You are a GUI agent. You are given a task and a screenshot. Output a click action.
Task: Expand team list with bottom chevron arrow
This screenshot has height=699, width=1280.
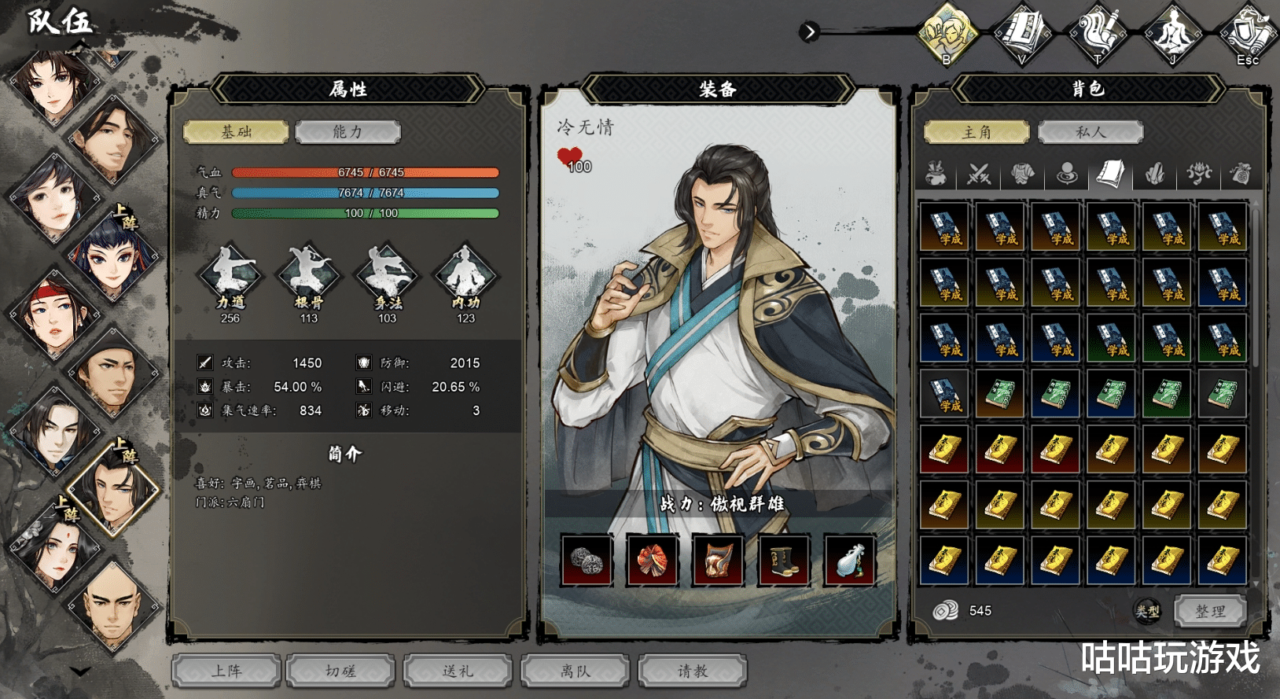click(80, 671)
